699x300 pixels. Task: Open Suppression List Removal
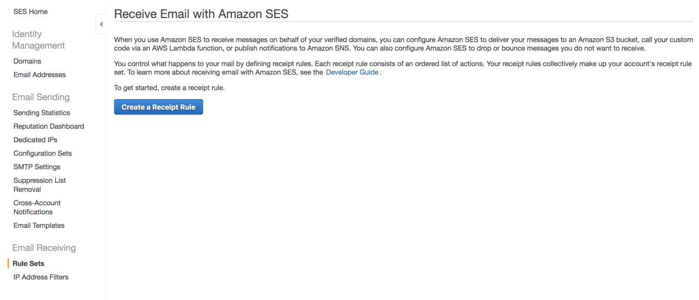tap(39, 185)
